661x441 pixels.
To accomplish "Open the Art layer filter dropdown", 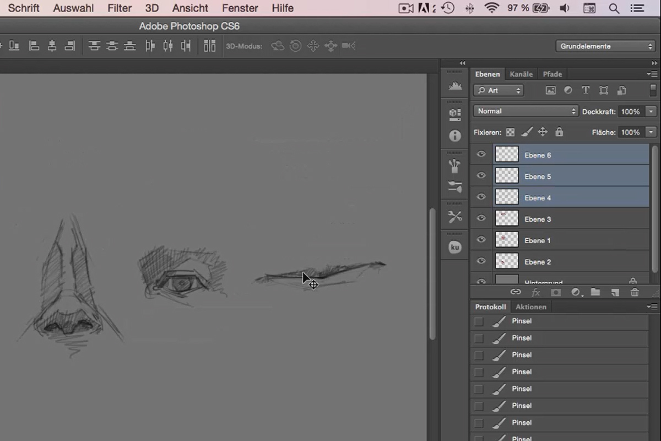I will point(498,90).
